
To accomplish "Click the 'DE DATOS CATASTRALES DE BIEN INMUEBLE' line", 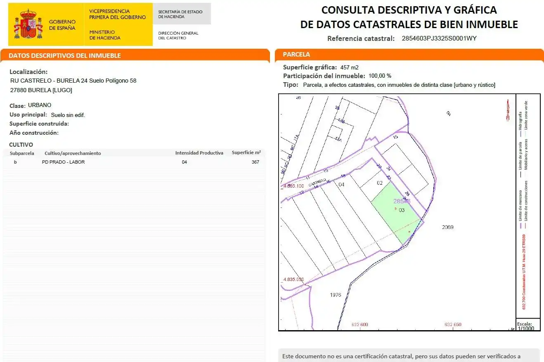I will pos(409,24).
